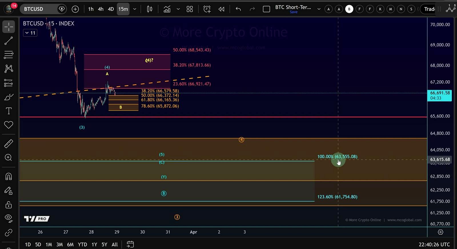Open the heart icons tool
Screen dimensions: 457x249
coord(9,125)
